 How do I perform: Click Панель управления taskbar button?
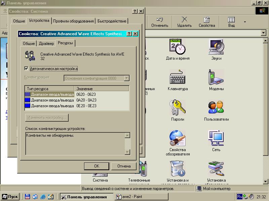(87, 197)
